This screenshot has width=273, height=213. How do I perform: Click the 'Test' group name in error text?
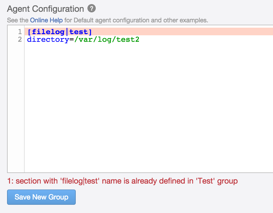pos(207,181)
